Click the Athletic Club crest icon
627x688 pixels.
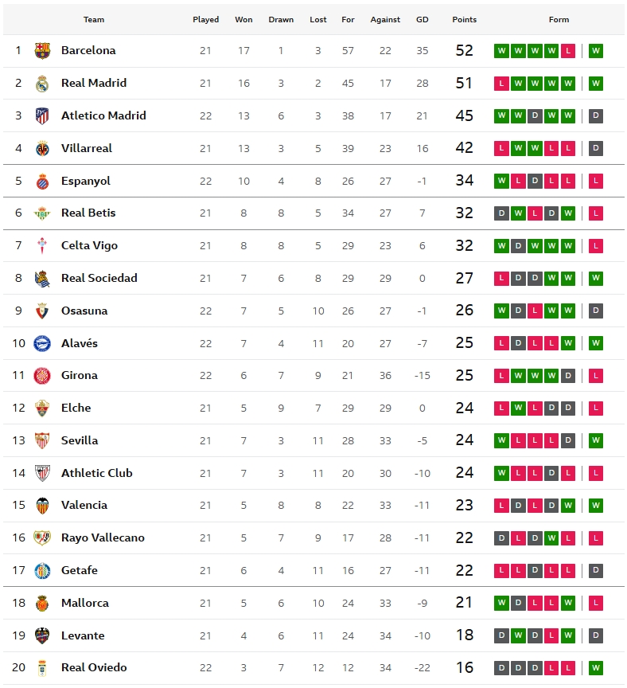click(42, 473)
